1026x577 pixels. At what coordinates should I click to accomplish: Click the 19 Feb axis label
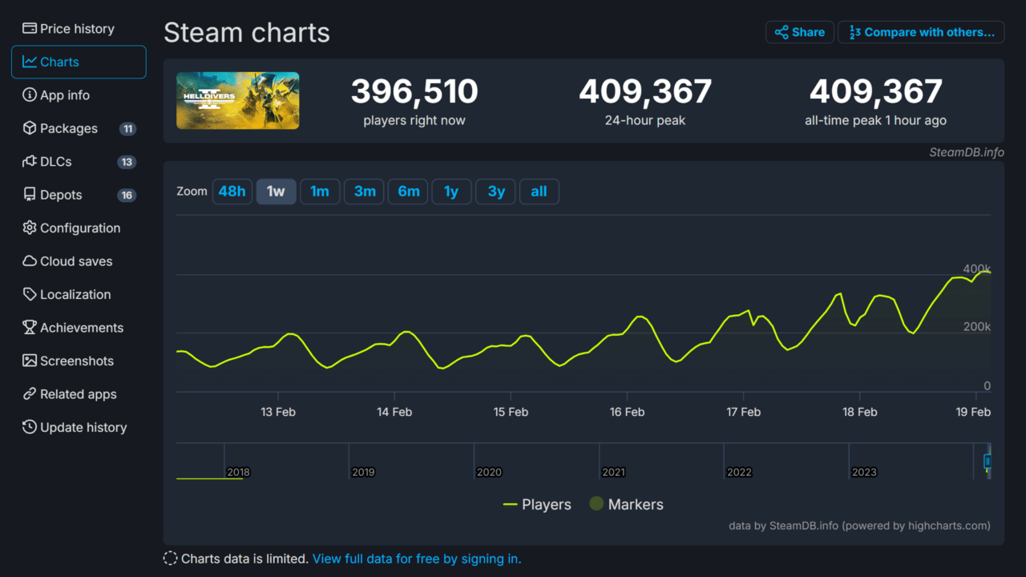click(x=973, y=412)
